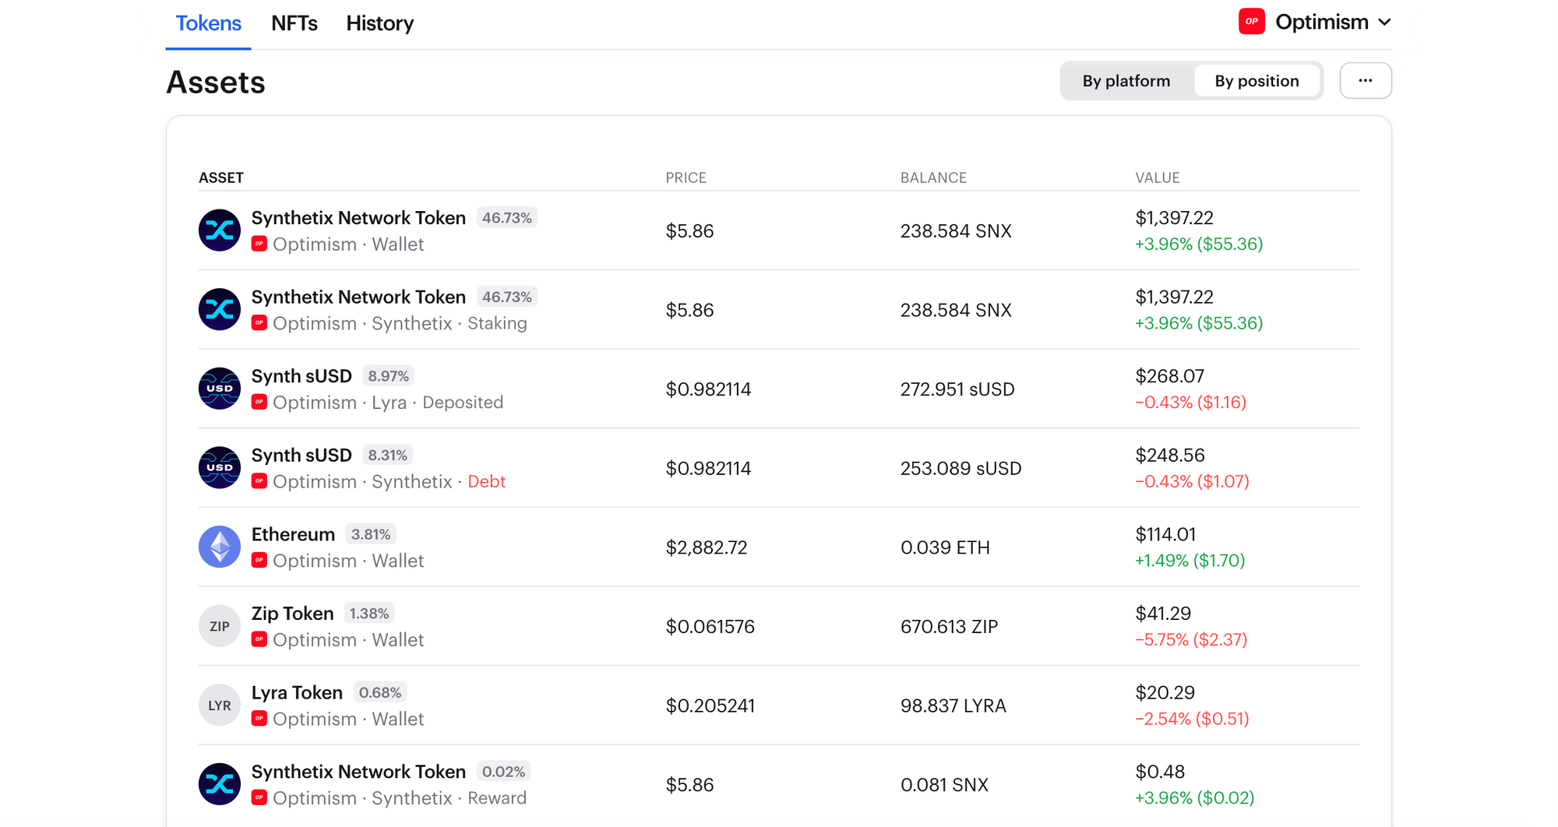
Task: Click the Assets heading
Action: click(x=216, y=83)
